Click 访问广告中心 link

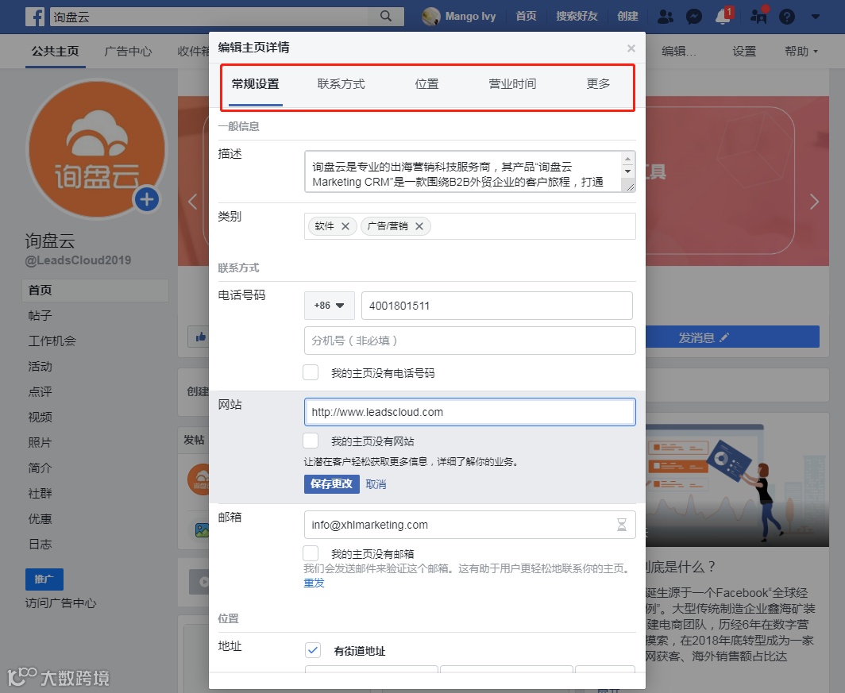click(61, 603)
